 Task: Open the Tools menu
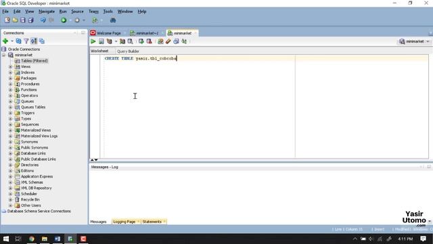coord(108,12)
